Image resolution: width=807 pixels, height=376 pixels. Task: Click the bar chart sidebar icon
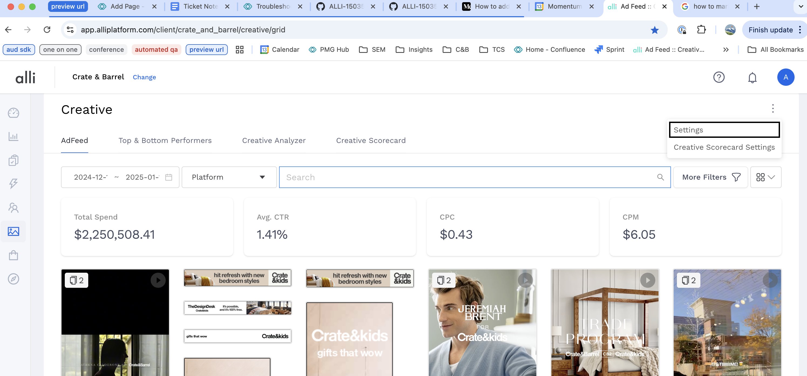click(x=13, y=136)
